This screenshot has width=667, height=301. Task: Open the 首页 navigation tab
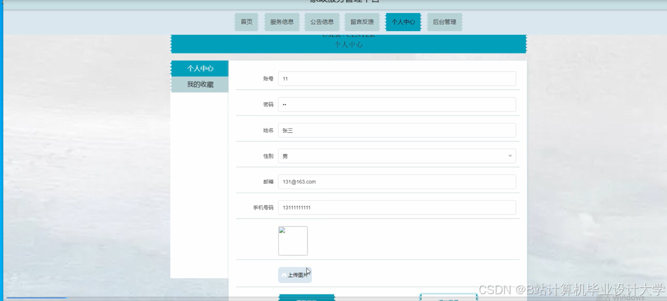[x=246, y=22]
